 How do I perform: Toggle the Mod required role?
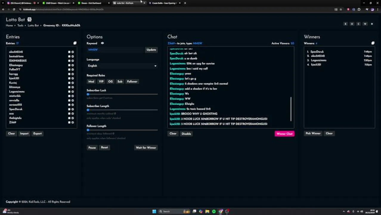(x=91, y=82)
